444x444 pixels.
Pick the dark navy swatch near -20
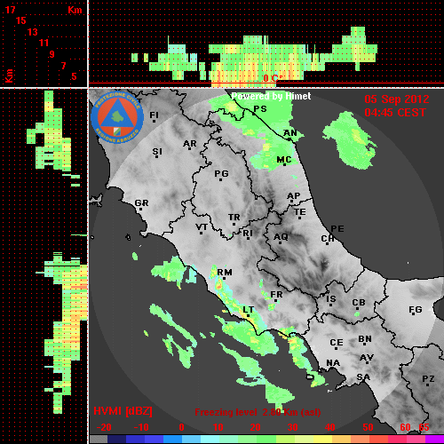pyautogui.click(x=116, y=440)
